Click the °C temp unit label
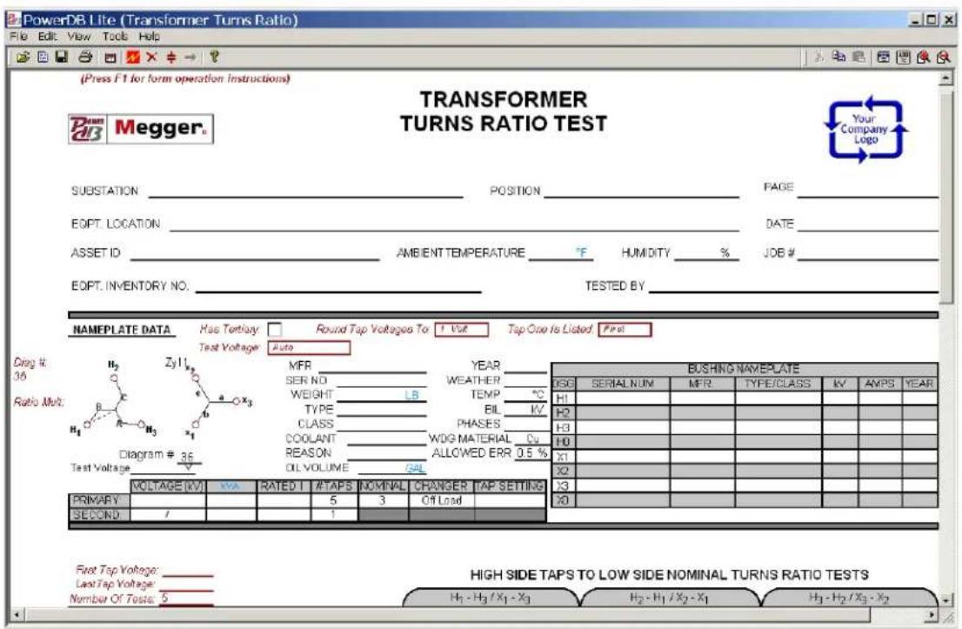 [538, 395]
